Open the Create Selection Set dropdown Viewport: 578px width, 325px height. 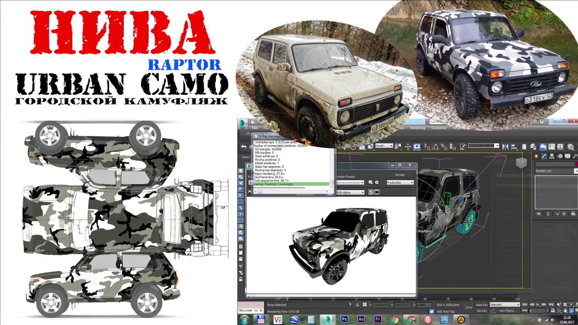(x=483, y=145)
